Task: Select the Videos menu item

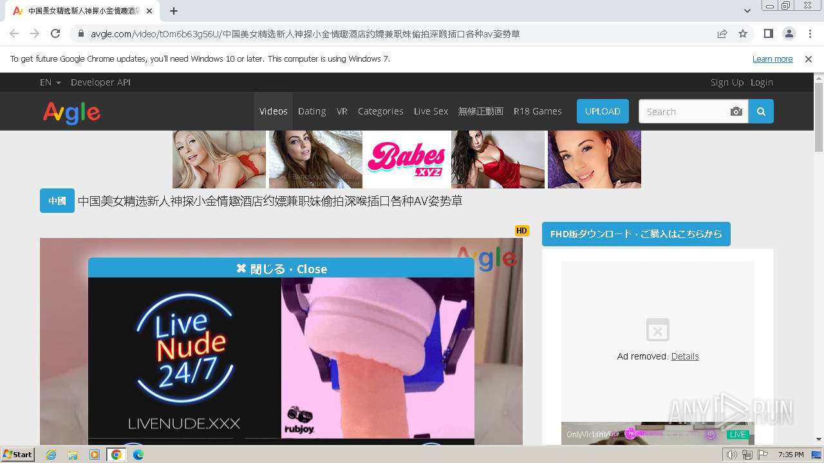Action: click(273, 111)
